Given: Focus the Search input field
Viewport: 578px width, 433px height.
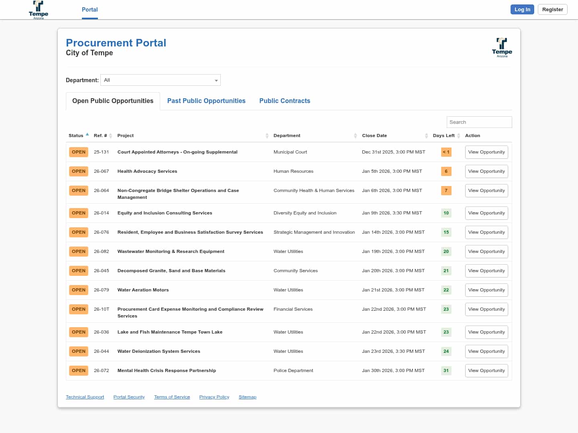Looking at the screenshot, I should click(479, 122).
